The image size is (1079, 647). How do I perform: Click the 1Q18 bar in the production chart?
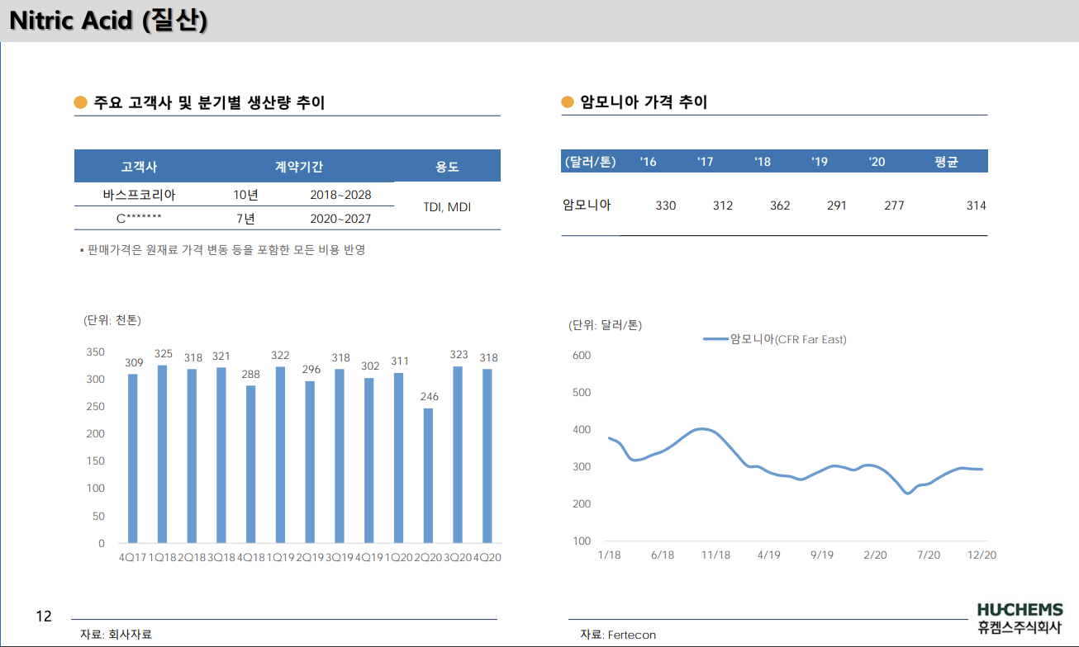(163, 454)
